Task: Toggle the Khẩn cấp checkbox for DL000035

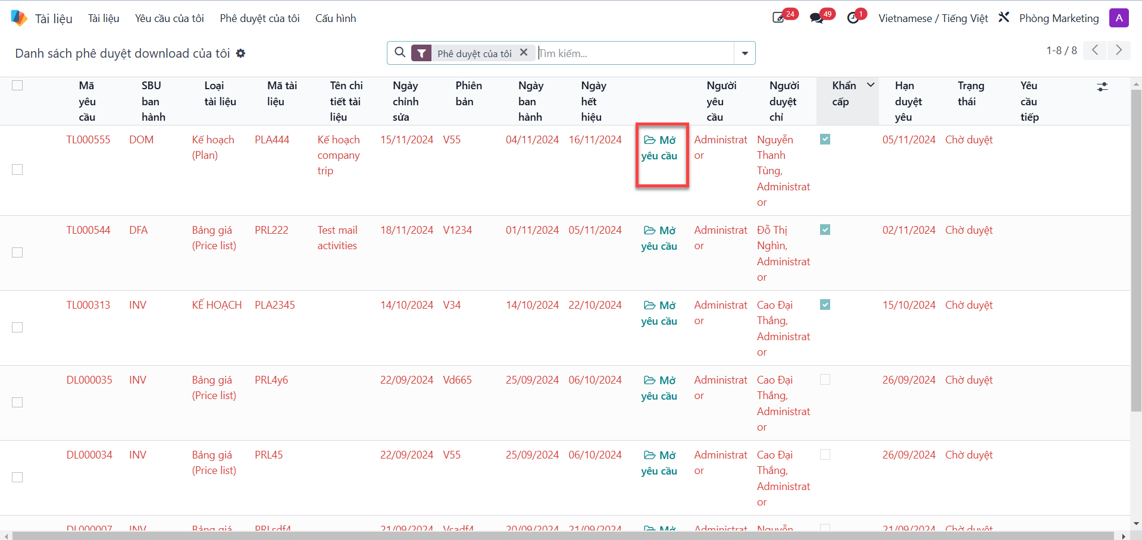Action: click(x=825, y=379)
